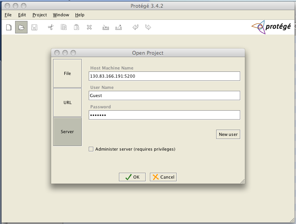296x224 pixels.
Task: Click the Revert to archived version icon
Action: point(119,27)
